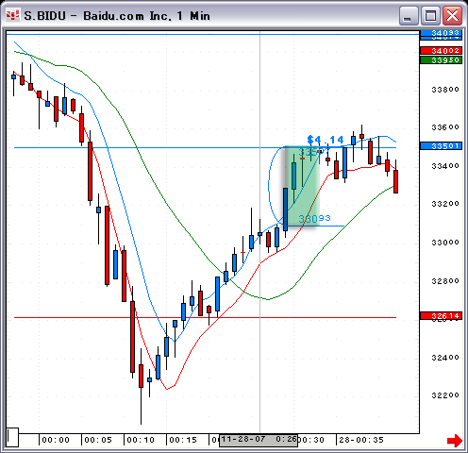Click the 33200 price axis label
Image resolution: width=468 pixels, height=453 pixels.
[445, 204]
